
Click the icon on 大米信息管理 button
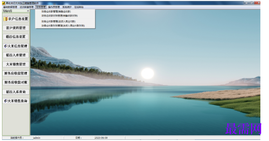tap(6, 46)
